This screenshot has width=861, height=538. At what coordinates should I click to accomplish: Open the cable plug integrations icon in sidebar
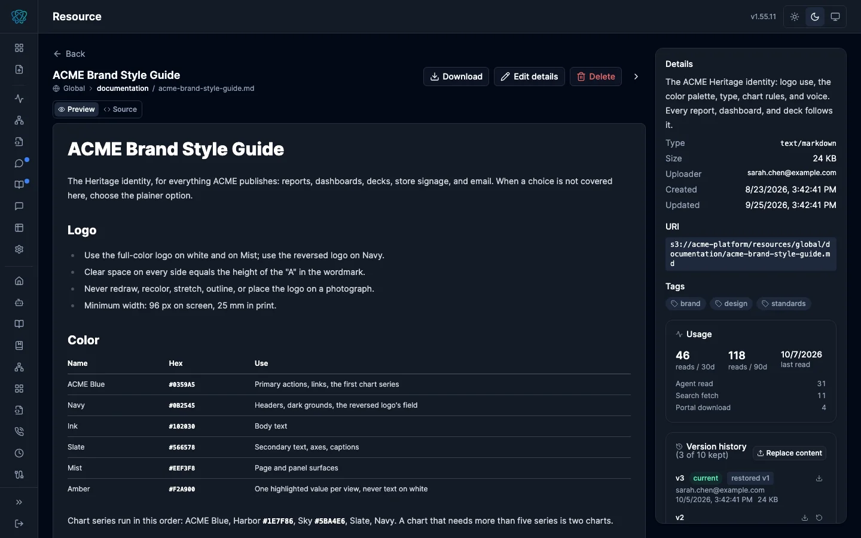coord(19,475)
